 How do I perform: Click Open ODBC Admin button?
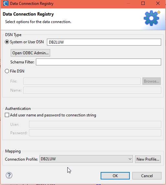pyautogui.click(x=30, y=53)
